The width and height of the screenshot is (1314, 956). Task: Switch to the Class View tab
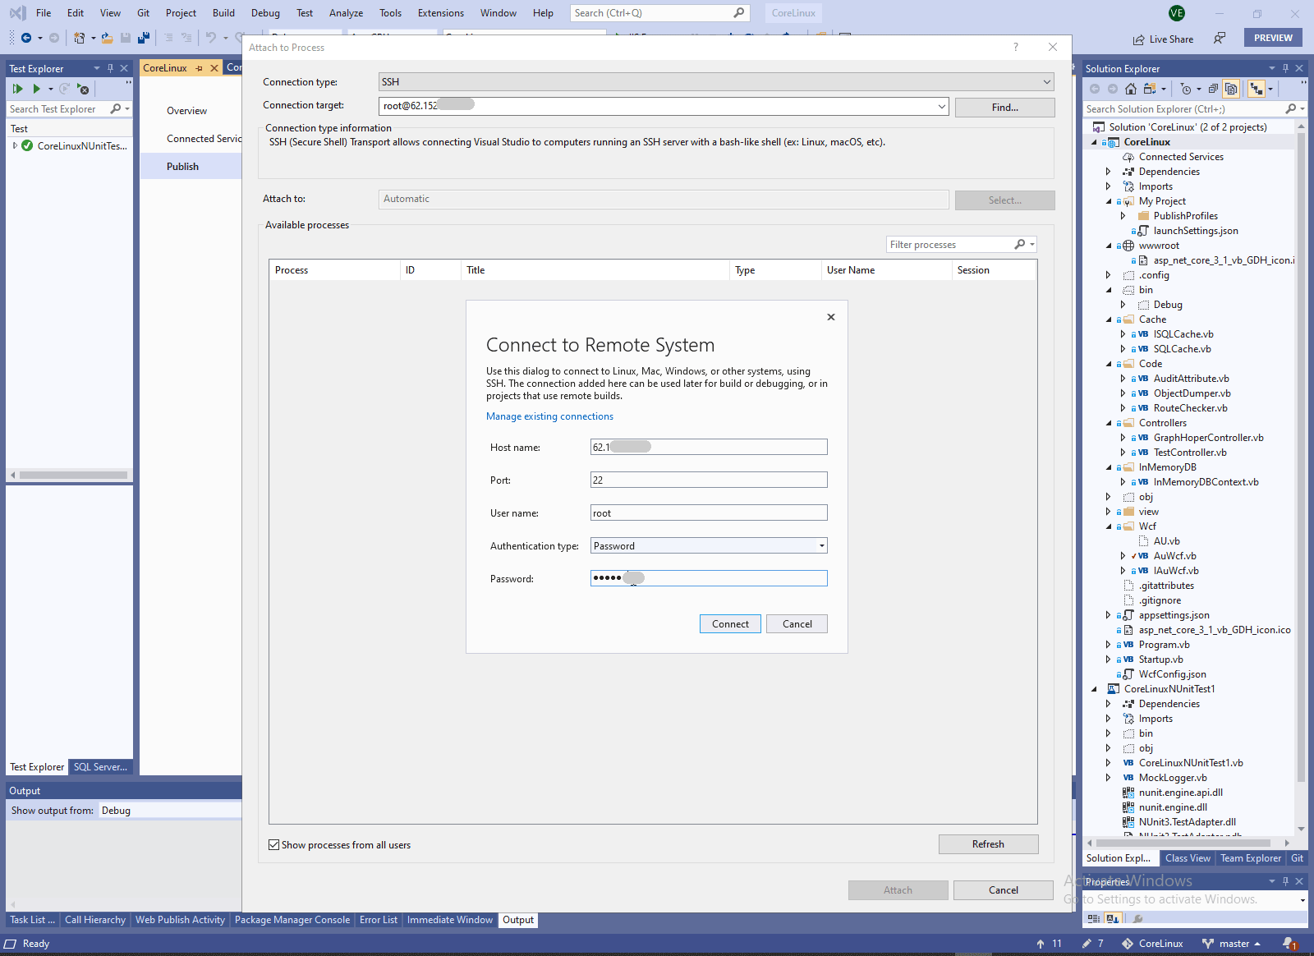(1188, 858)
